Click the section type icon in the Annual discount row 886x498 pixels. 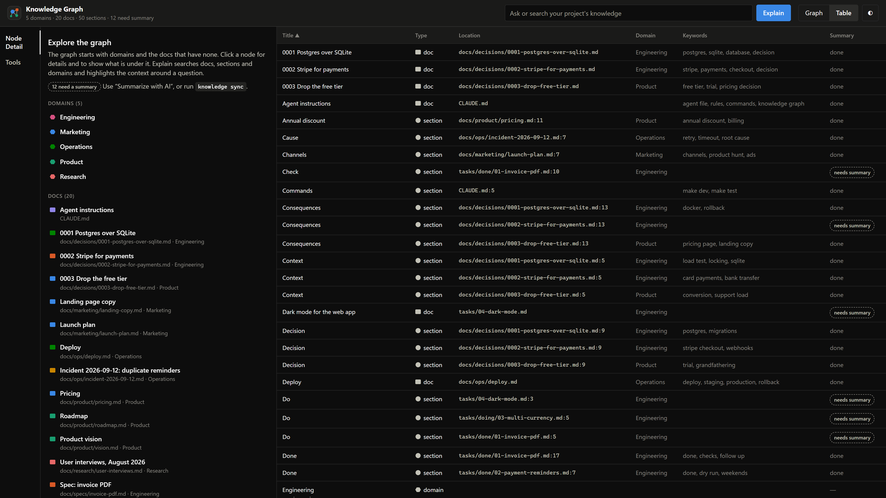click(x=418, y=121)
